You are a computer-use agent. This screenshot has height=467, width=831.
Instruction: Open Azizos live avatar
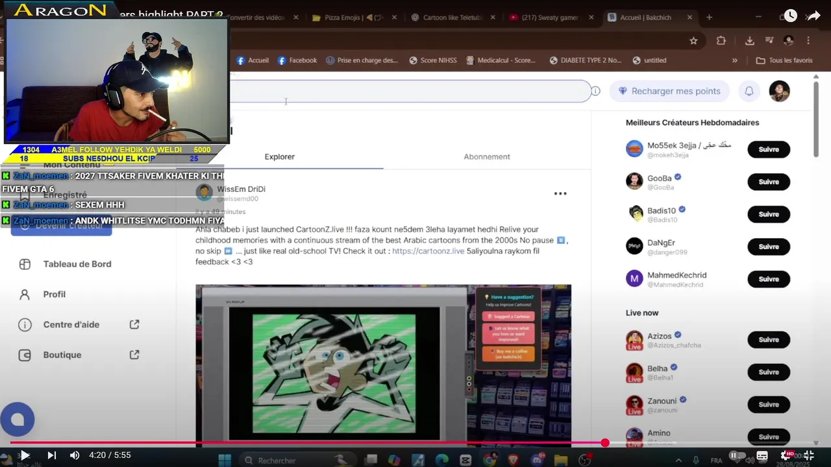pyautogui.click(x=634, y=340)
